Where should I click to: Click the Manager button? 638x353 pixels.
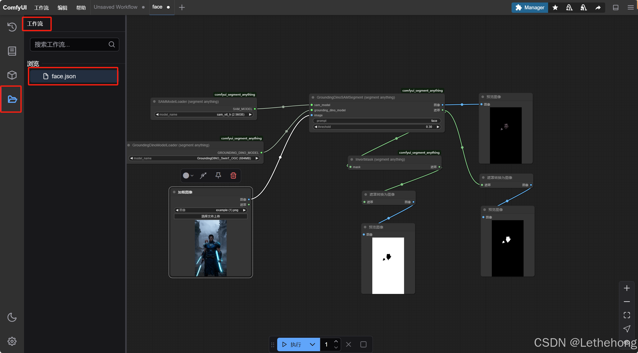pos(530,8)
